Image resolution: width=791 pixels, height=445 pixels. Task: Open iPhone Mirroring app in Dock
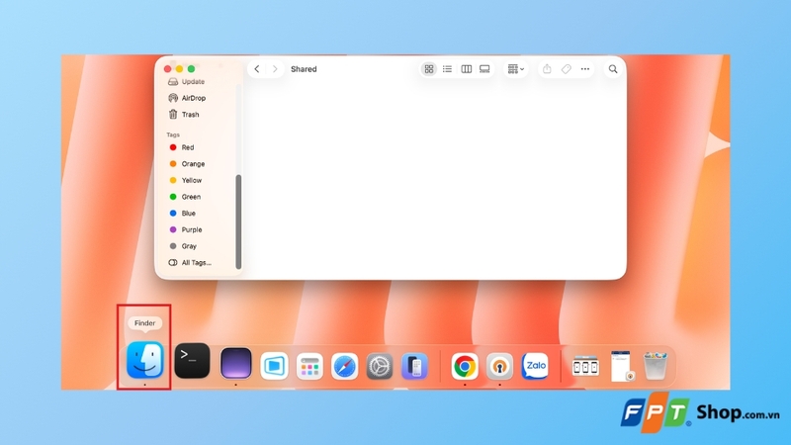pos(414,366)
